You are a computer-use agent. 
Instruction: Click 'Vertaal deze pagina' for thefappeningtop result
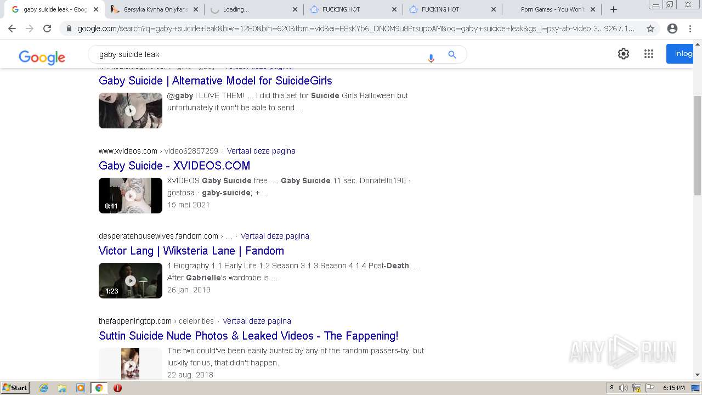click(257, 321)
